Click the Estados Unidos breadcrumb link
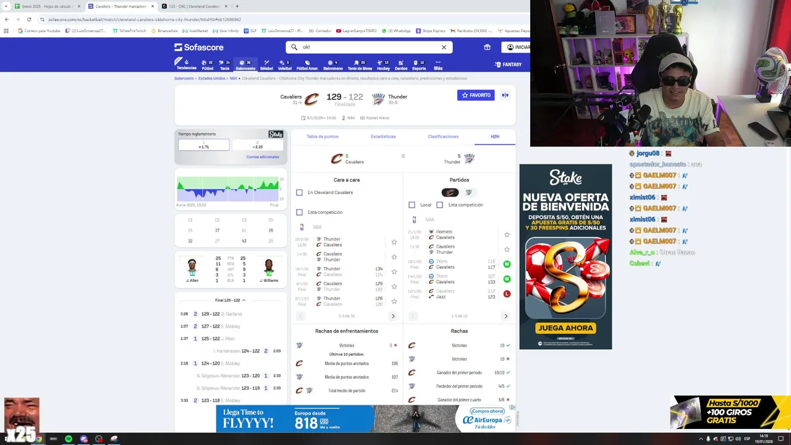The width and height of the screenshot is (791, 445). (212, 78)
